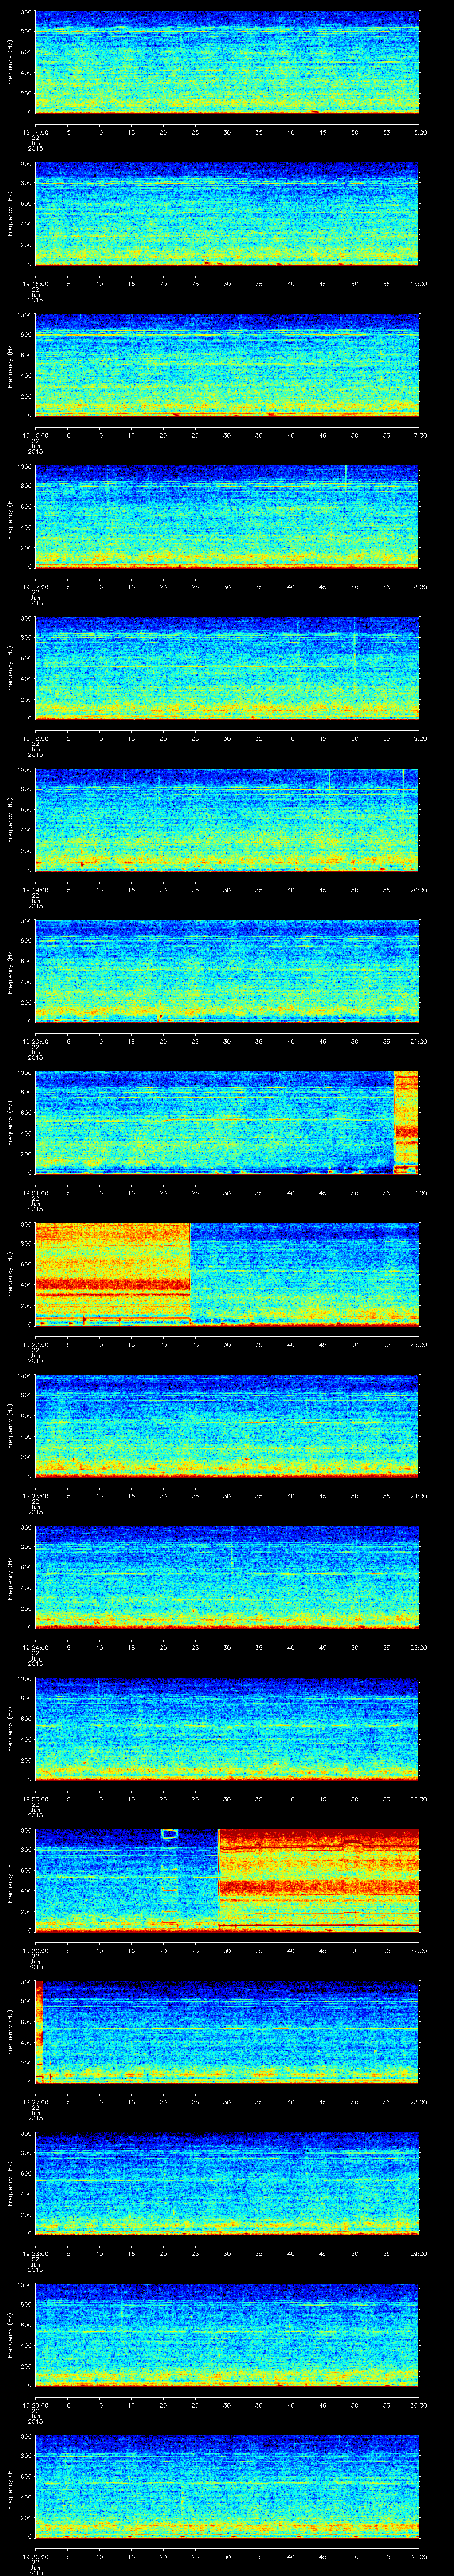Click the Frequency (Hz) label of the 19:14:00 plot
Screen dimensions: 454x2576
[x=11, y=62]
